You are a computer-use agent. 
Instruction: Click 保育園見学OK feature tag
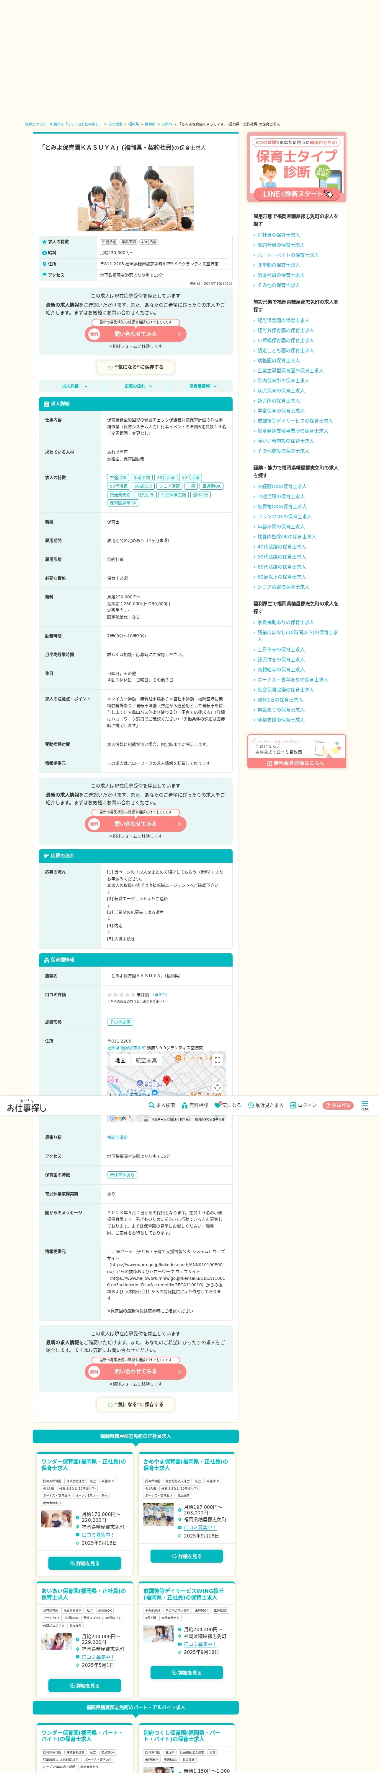pyautogui.click(x=123, y=503)
